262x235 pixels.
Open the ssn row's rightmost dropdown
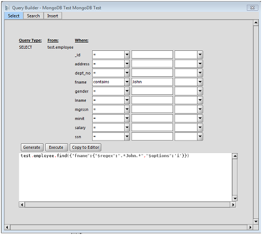click(x=189, y=136)
